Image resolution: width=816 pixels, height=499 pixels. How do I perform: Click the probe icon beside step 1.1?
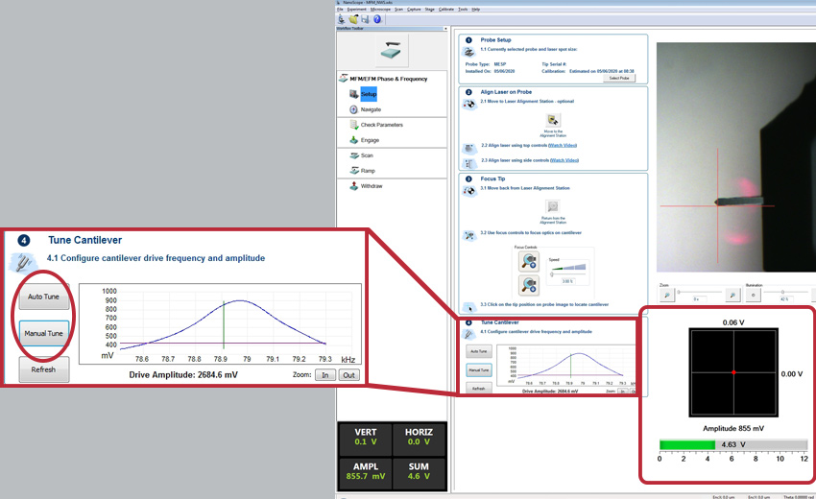click(x=468, y=52)
